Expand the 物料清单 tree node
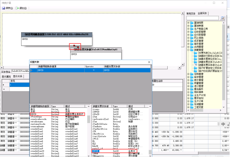This screenshot has height=157, width=230. 188,92
